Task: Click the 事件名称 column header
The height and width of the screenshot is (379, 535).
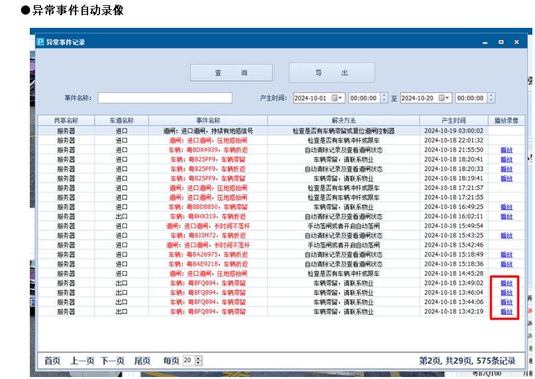Action: [207, 121]
